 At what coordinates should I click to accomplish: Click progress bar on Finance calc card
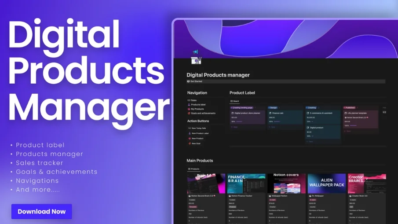[277, 121]
